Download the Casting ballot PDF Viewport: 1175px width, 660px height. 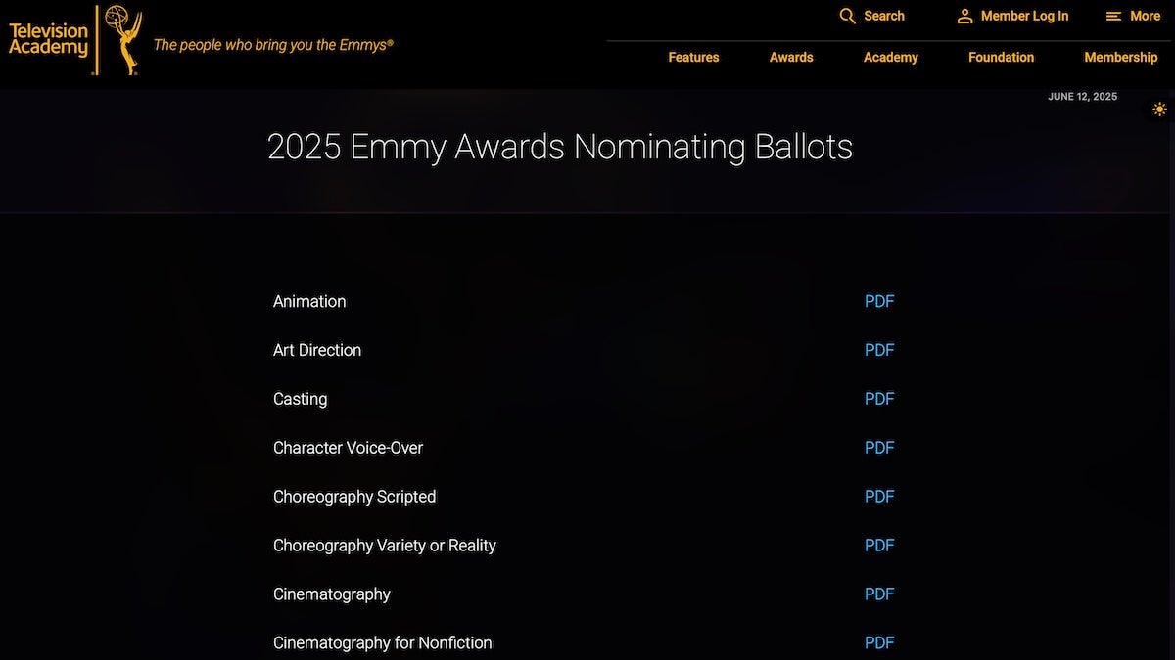tap(879, 399)
